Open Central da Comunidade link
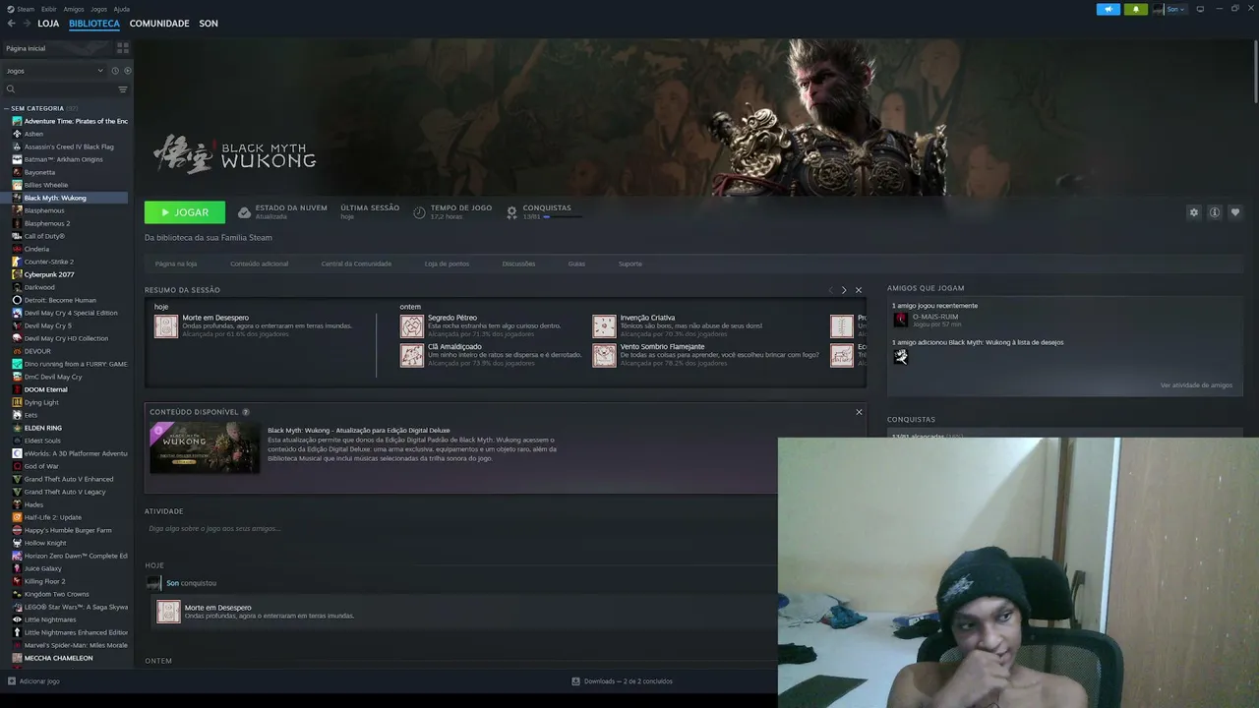 [356, 264]
